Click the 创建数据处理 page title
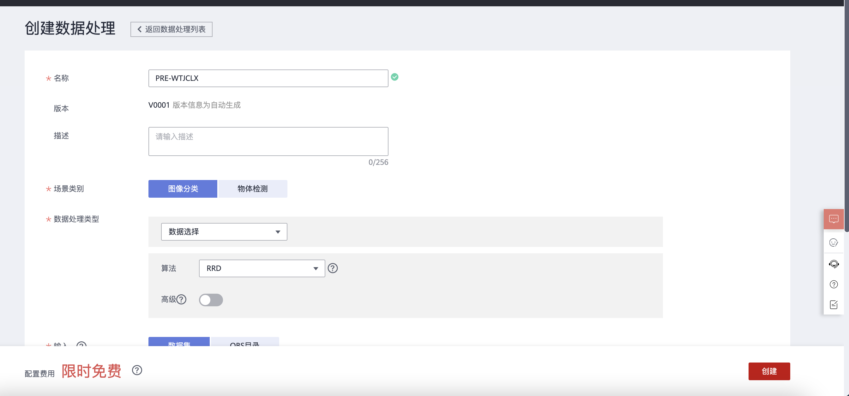The height and width of the screenshot is (396, 849). 70,28
